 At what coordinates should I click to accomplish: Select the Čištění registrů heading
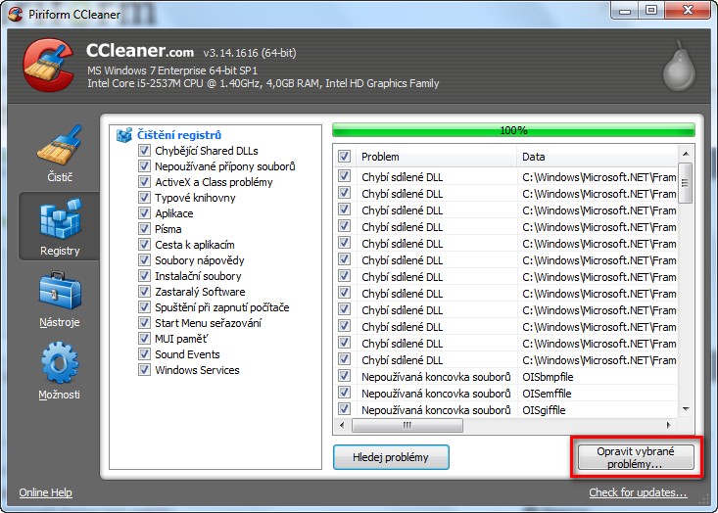point(179,135)
